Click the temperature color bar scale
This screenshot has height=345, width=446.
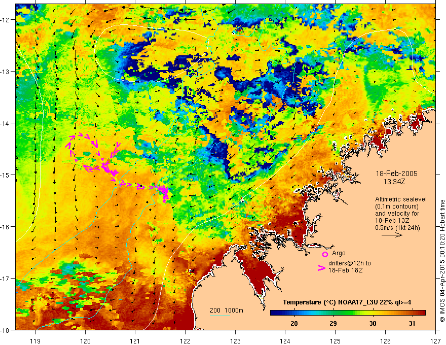[348, 313]
